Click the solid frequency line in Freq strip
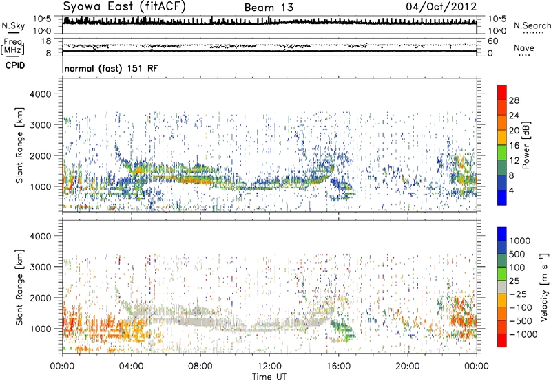The height and width of the screenshot is (381, 551). (269, 51)
